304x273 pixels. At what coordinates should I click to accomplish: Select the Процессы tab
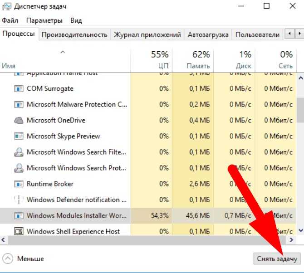[19, 34]
